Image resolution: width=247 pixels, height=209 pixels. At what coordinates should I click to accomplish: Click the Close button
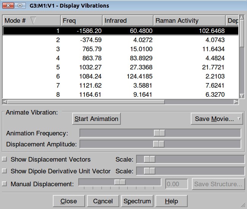69,201
